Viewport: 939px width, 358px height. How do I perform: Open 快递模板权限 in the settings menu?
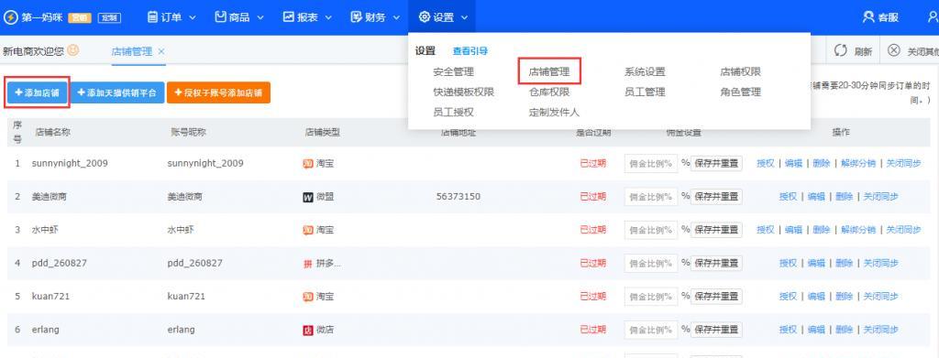coord(463,92)
